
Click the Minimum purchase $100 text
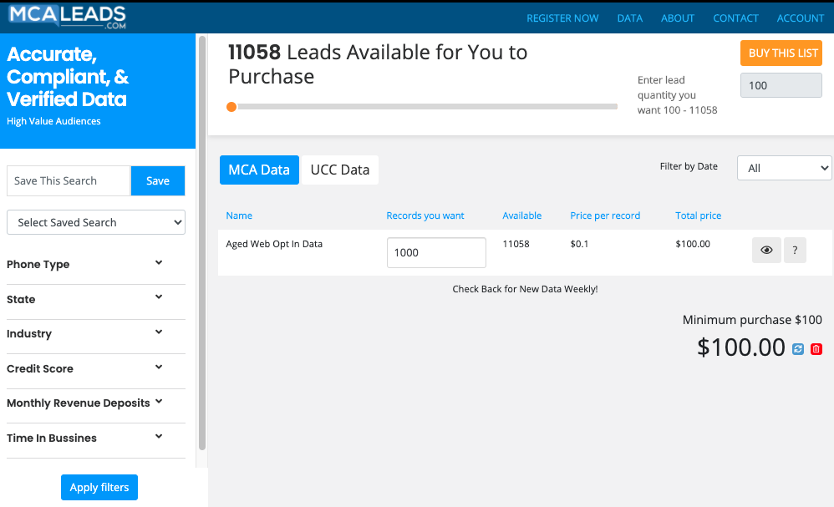click(752, 319)
